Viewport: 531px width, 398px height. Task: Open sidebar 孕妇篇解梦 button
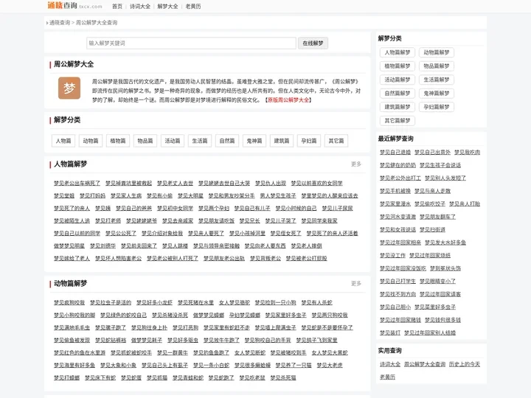(437, 107)
